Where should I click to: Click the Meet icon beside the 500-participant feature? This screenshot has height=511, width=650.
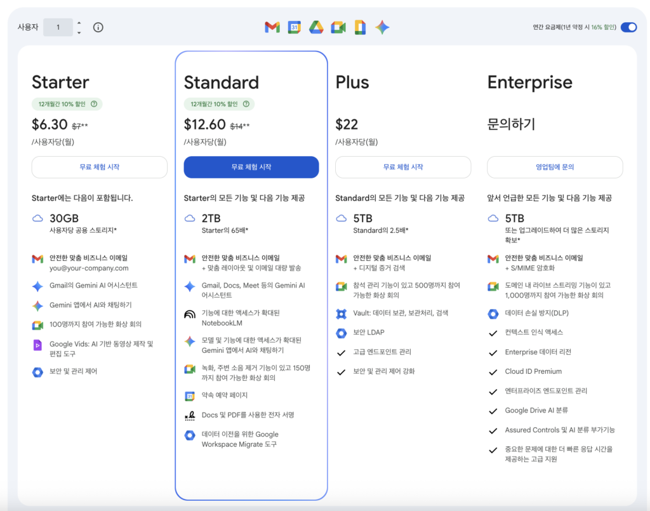point(341,286)
